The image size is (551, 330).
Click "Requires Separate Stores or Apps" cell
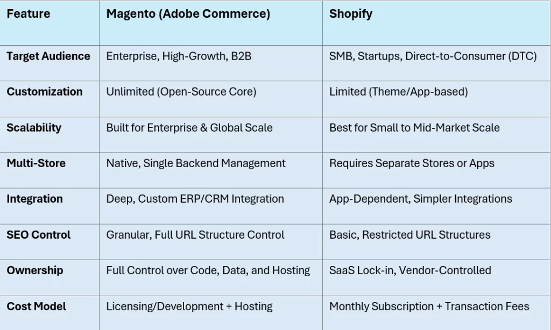coord(412,163)
